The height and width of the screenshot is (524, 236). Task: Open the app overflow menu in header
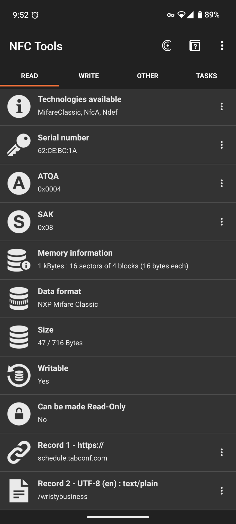click(222, 46)
